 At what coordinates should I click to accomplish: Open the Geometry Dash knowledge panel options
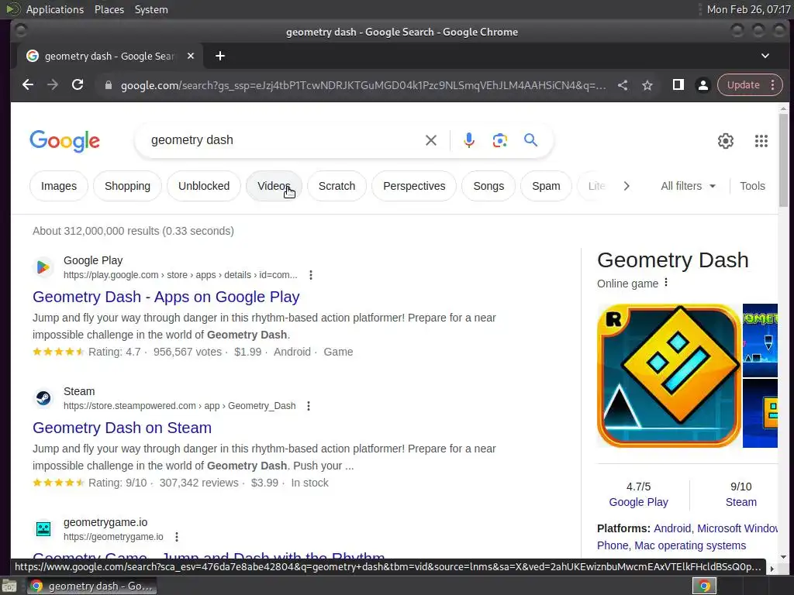[666, 282]
